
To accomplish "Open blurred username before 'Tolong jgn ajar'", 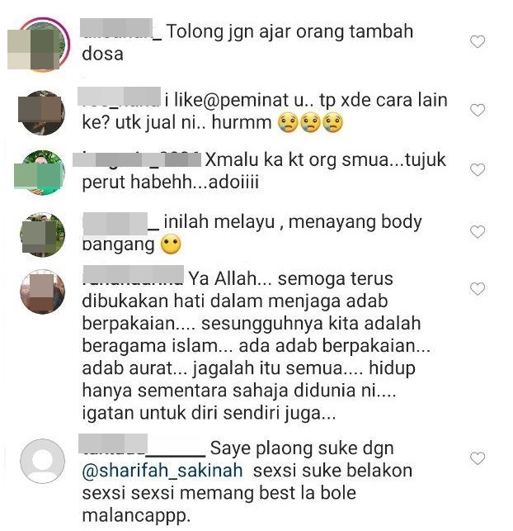I will (x=121, y=30).
